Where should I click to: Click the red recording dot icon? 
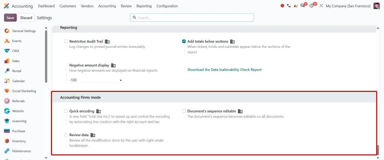tap(282, 6)
